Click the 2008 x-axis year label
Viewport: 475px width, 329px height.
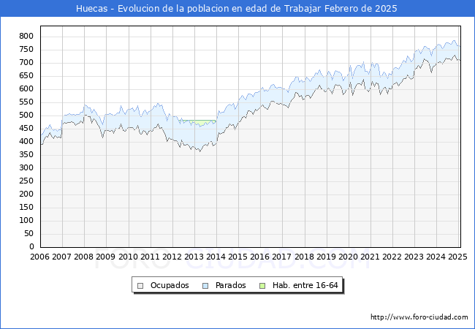[83, 257]
